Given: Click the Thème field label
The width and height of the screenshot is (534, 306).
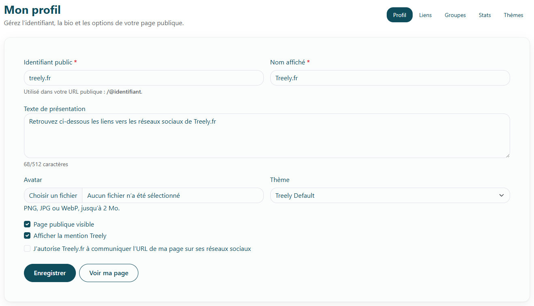Looking at the screenshot, I should coord(280,180).
